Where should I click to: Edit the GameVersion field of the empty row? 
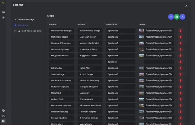tap(120, 62)
